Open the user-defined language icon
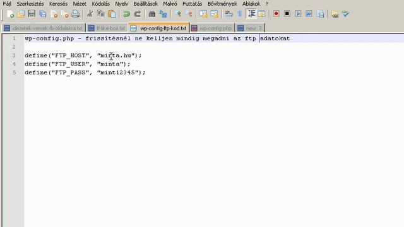 [x=261, y=14]
